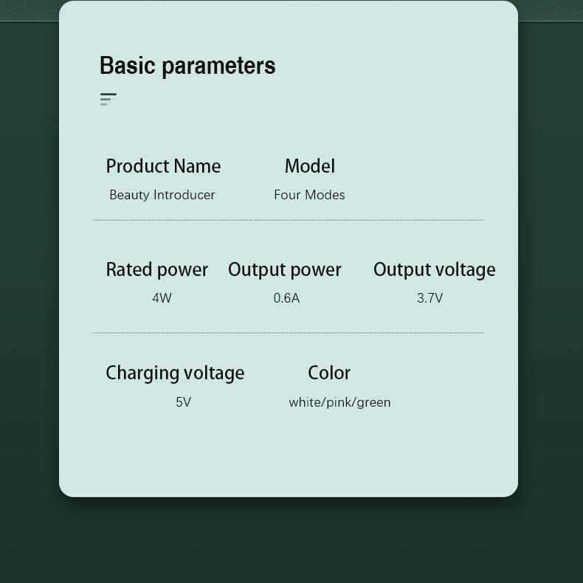
Task: Click the dashed divider below 4W value
Action: 288,333
